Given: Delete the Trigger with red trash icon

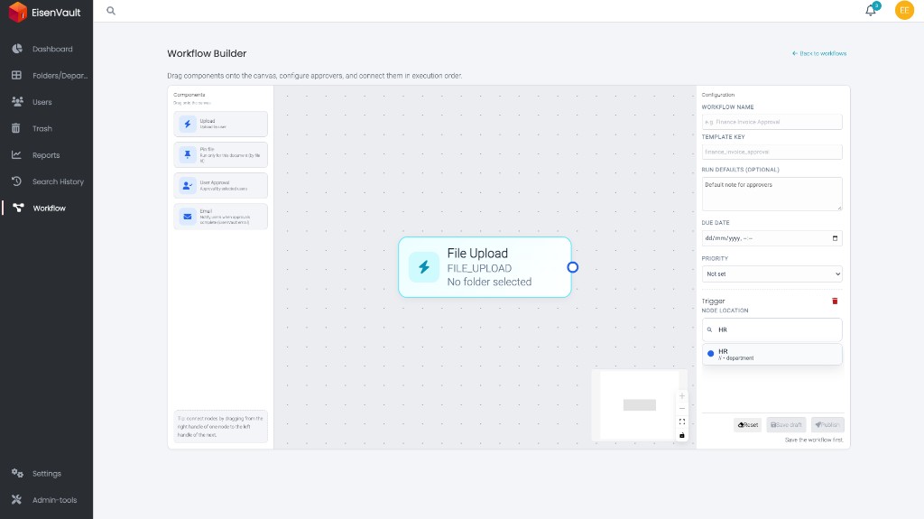Looking at the screenshot, I should 835,301.
